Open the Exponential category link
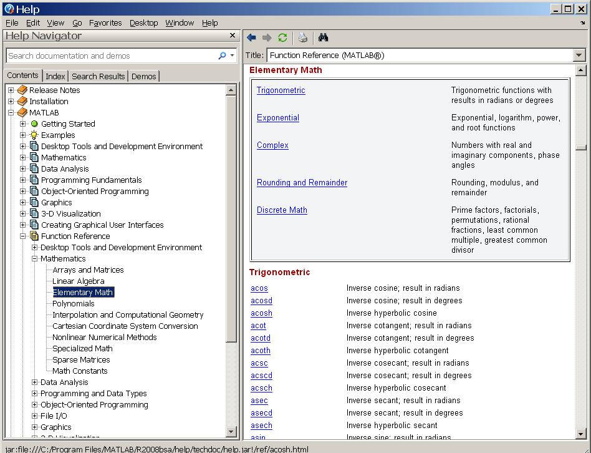Image resolution: width=591 pixels, height=453 pixels. click(x=278, y=118)
